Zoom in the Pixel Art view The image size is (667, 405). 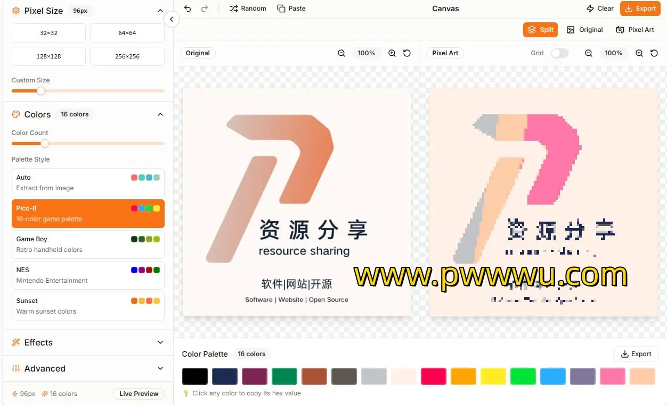pos(639,53)
